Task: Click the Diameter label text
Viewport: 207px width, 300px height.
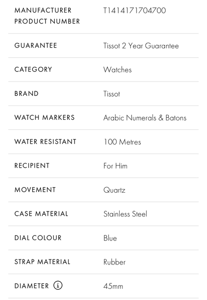Action: pyautogui.click(x=32, y=286)
